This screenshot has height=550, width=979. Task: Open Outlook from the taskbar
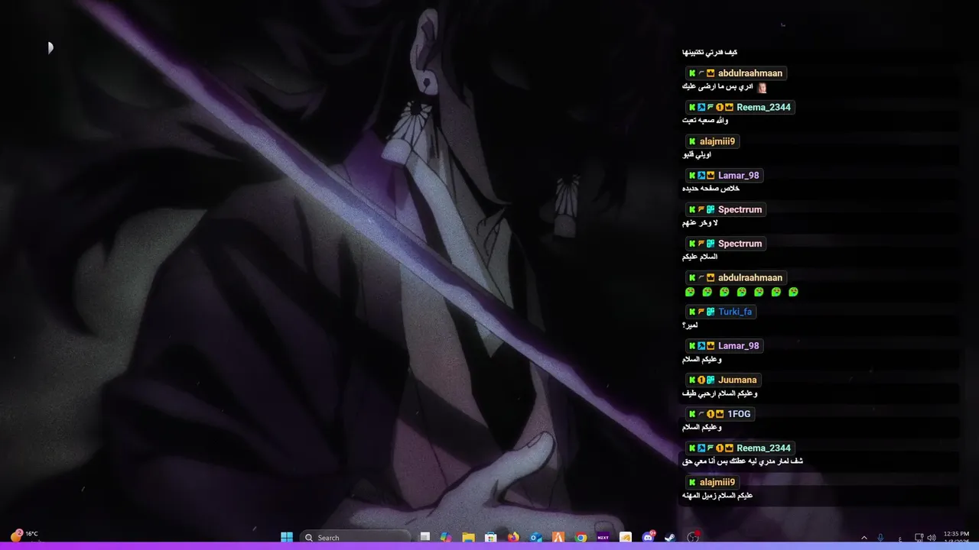[536, 537]
